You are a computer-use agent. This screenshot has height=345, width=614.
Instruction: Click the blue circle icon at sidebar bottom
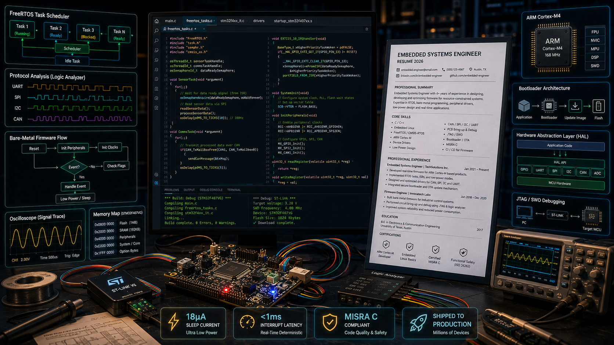(156, 183)
